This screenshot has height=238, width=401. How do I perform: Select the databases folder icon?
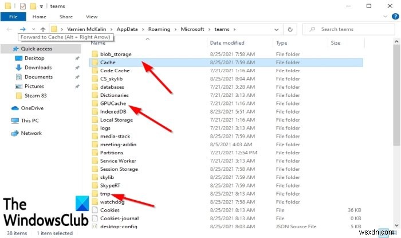[95, 87]
